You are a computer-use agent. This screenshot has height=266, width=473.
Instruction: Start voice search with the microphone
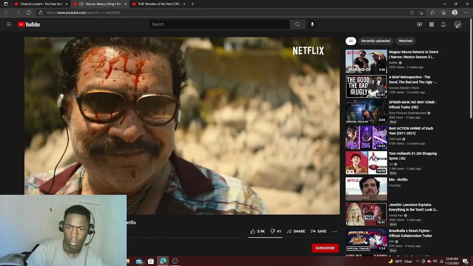pyautogui.click(x=312, y=24)
